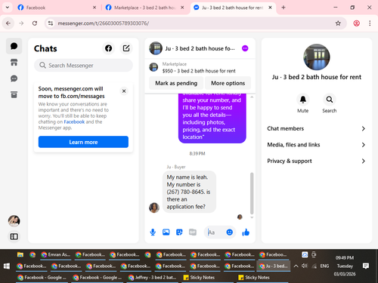Search in conversation with magnifier icon
The height and width of the screenshot is (283, 378).
coord(330,100)
